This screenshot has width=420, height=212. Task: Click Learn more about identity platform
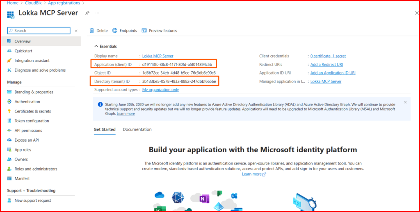click(x=254, y=174)
